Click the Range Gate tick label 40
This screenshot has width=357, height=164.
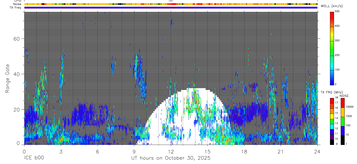[x=16, y=74]
